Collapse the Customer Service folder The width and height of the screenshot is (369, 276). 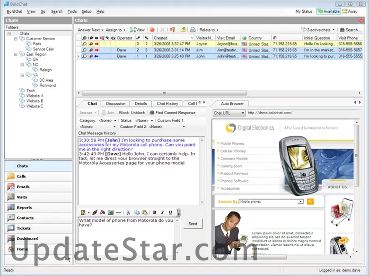[16, 39]
